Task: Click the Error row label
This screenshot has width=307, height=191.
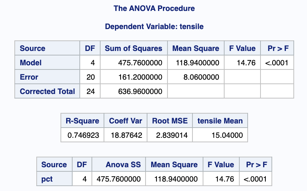Action: pos(29,77)
